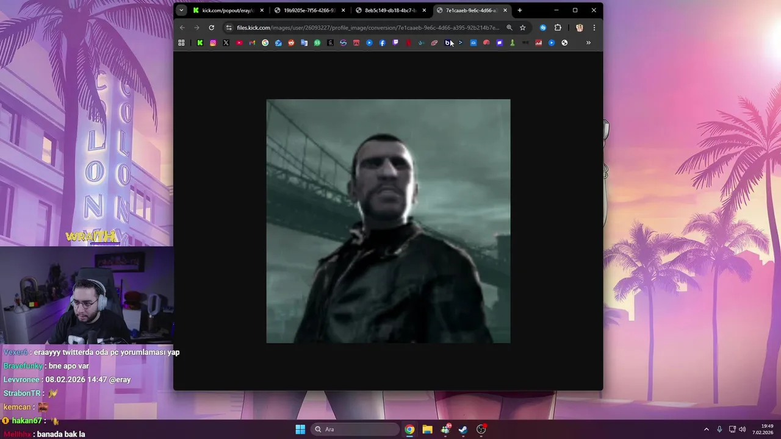Open the Google bookmark
Image resolution: width=781 pixels, height=439 pixels.
pyautogui.click(x=265, y=43)
